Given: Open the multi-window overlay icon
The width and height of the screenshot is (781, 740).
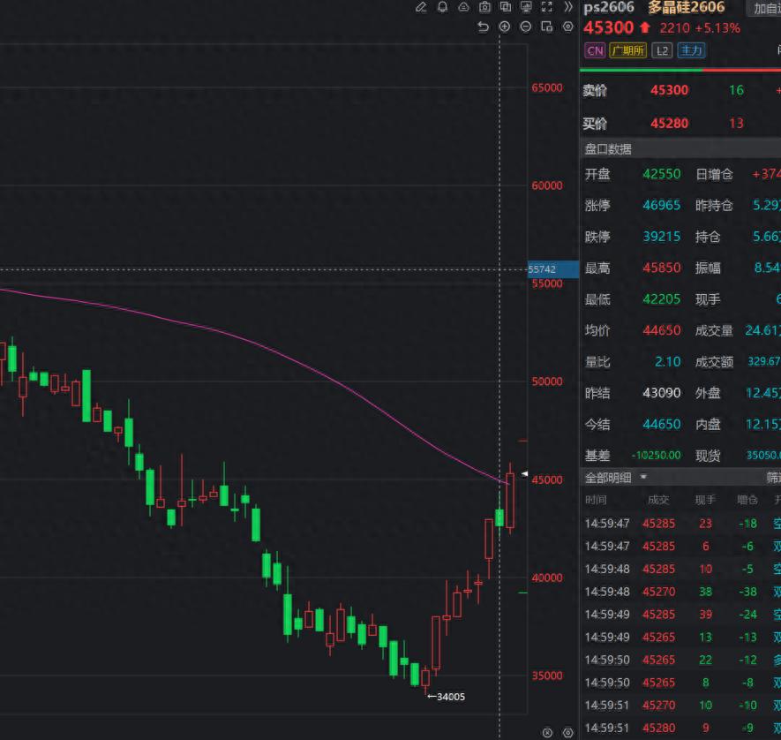Looking at the screenshot, I should 506,7.
